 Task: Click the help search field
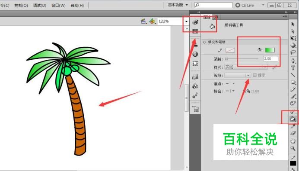point(213,5)
